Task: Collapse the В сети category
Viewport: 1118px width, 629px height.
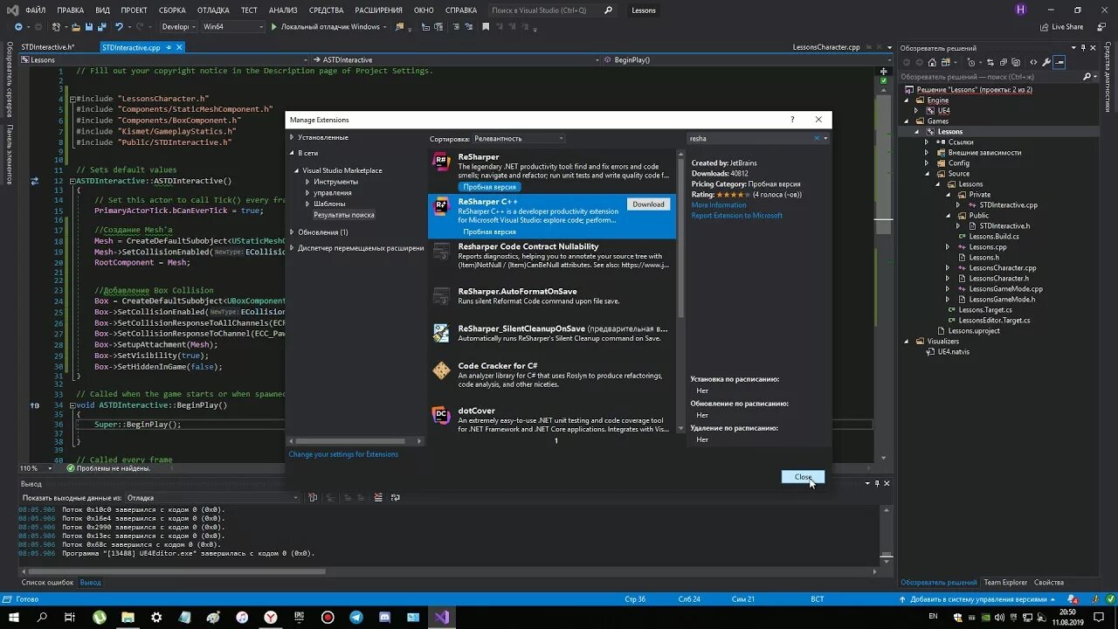Action: click(x=292, y=153)
